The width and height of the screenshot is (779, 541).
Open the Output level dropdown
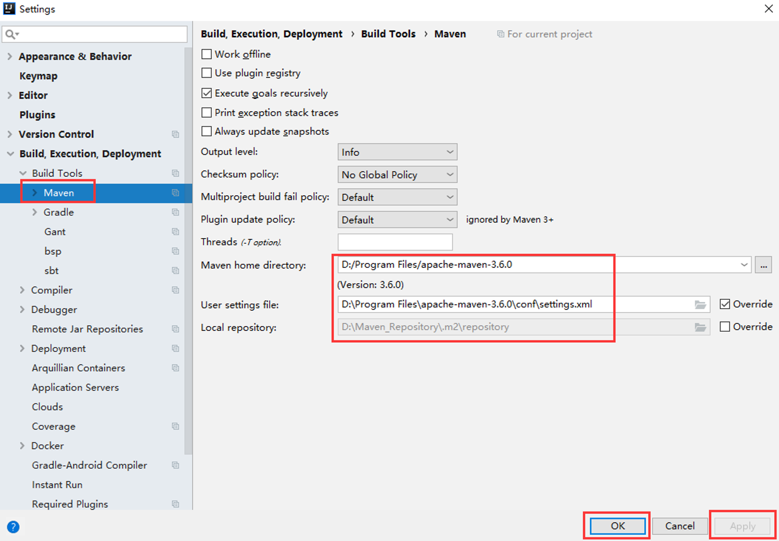pyautogui.click(x=397, y=152)
